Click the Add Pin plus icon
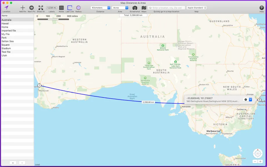The image size is (267, 167). [23, 8]
